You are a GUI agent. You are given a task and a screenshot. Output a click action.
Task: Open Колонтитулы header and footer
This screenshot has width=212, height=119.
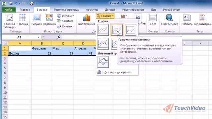[x=202, y=20]
